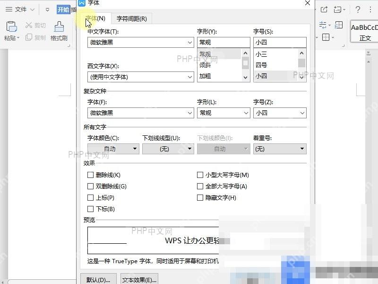This screenshot has width=378, height=284.
Task: Click the Text Effects (E)... button
Action: click(139, 280)
